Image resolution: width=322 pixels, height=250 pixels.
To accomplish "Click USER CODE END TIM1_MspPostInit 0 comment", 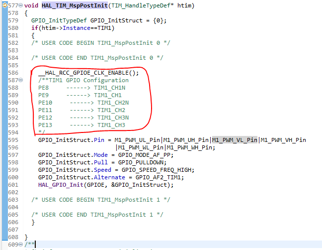I will (x=97, y=58).
